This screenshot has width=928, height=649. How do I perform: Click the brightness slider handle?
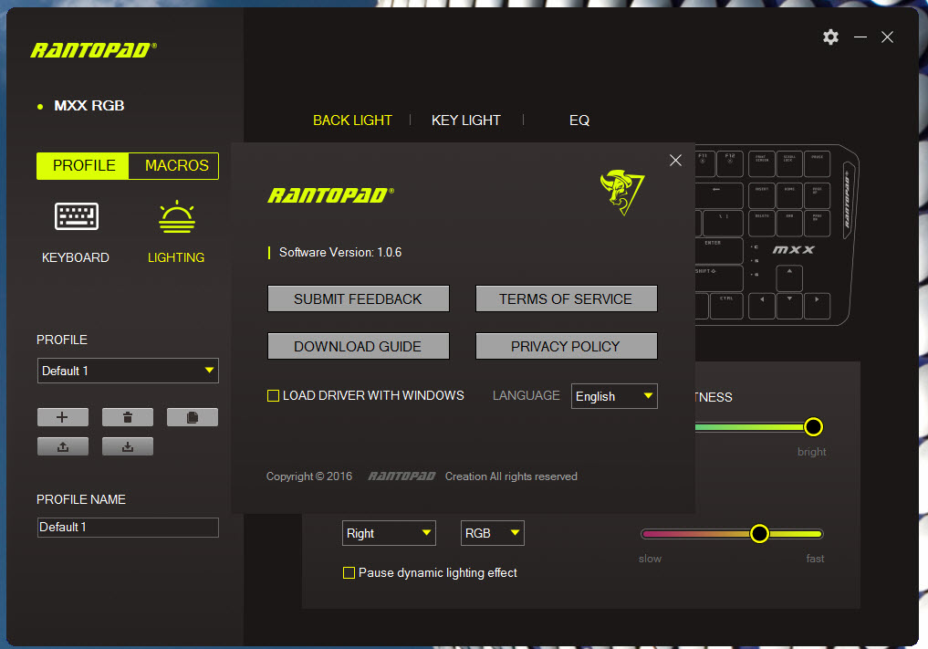813,427
